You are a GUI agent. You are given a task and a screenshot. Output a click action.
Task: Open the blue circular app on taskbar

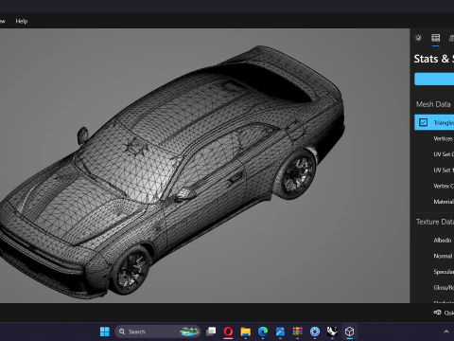pyautogui.click(x=315, y=332)
